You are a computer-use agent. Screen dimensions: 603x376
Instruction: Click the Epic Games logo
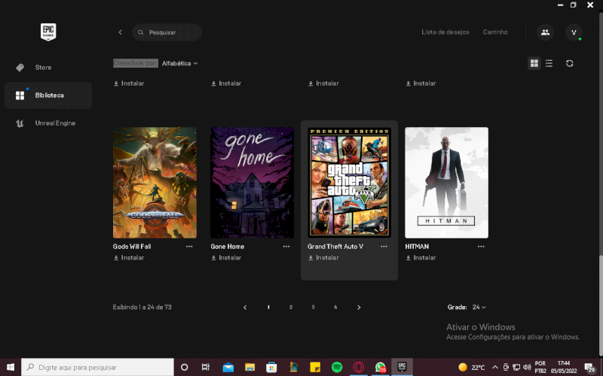(x=49, y=32)
